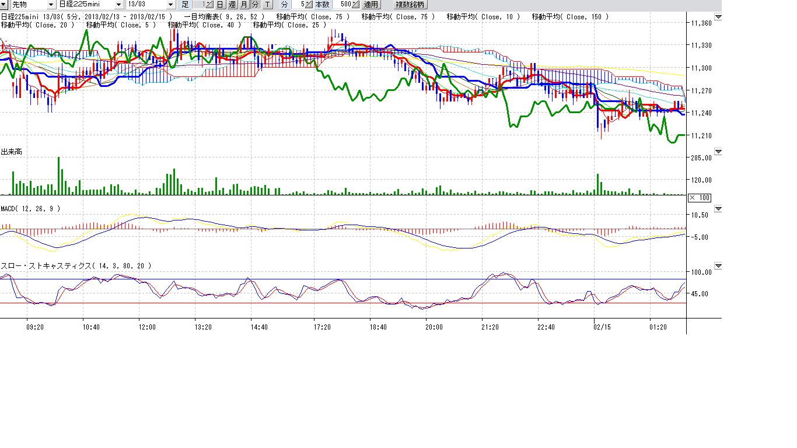Switch to 分 (minute) chart button
This screenshot has width=797, height=448.
[x=255, y=5]
